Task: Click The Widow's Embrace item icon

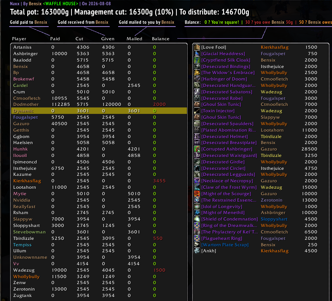Action: [197, 72]
